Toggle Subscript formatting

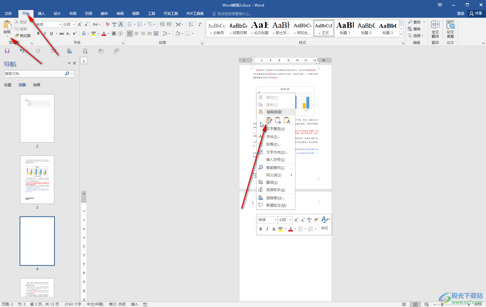point(68,33)
